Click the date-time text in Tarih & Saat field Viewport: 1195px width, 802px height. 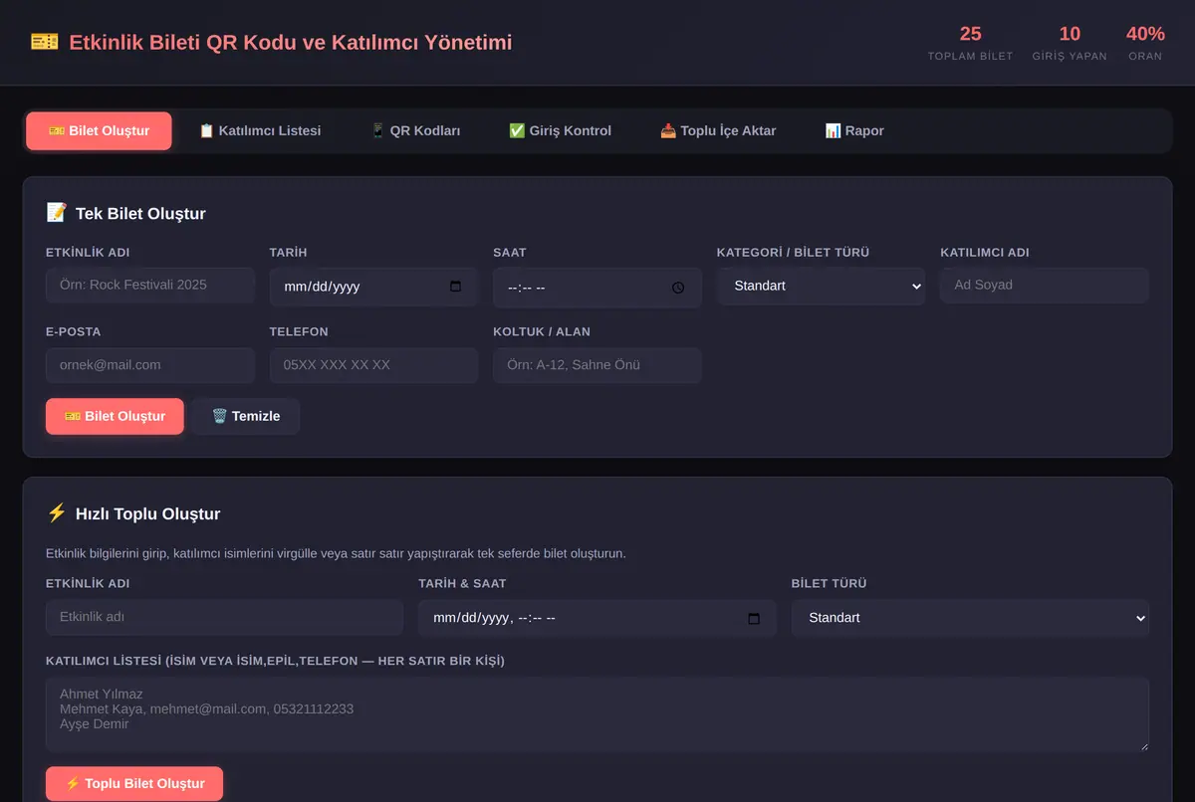click(494, 618)
